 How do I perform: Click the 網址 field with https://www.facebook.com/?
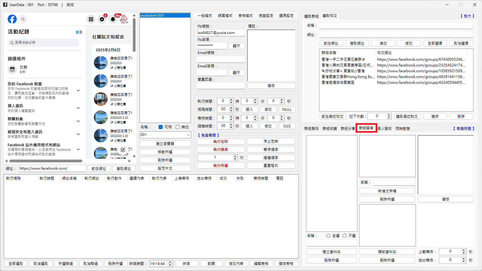(52, 168)
